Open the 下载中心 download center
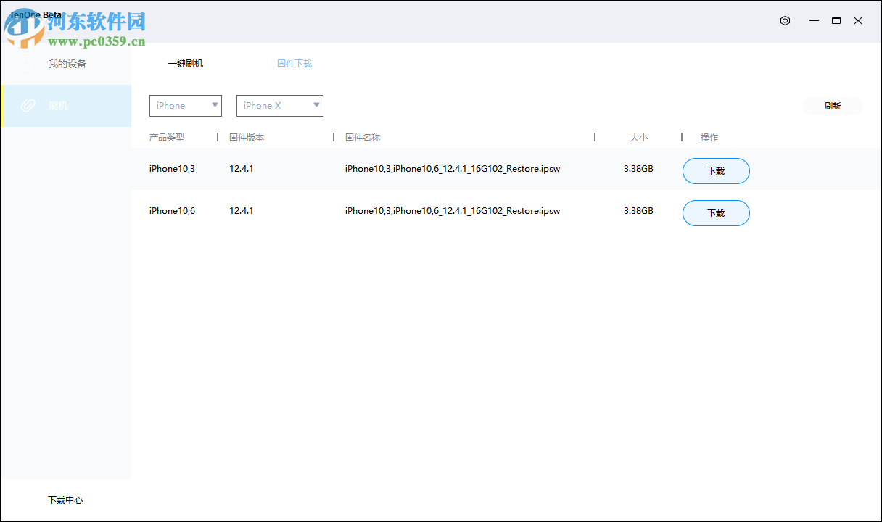Image resolution: width=882 pixels, height=522 pixels. tap(65, 500)
